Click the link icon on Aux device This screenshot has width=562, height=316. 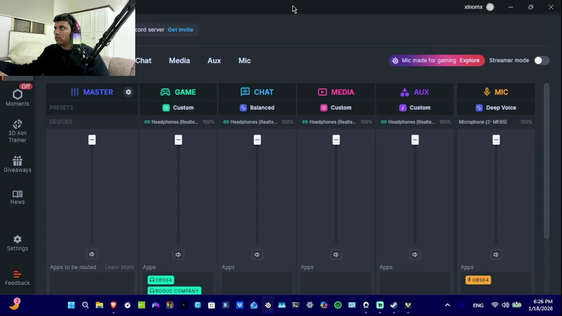click(x=384, y=122)
